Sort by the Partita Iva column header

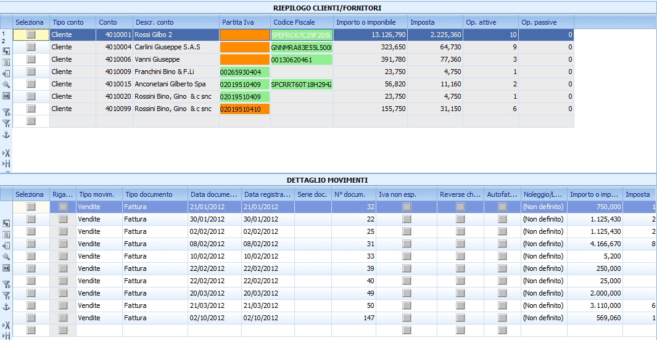[244, 22]
